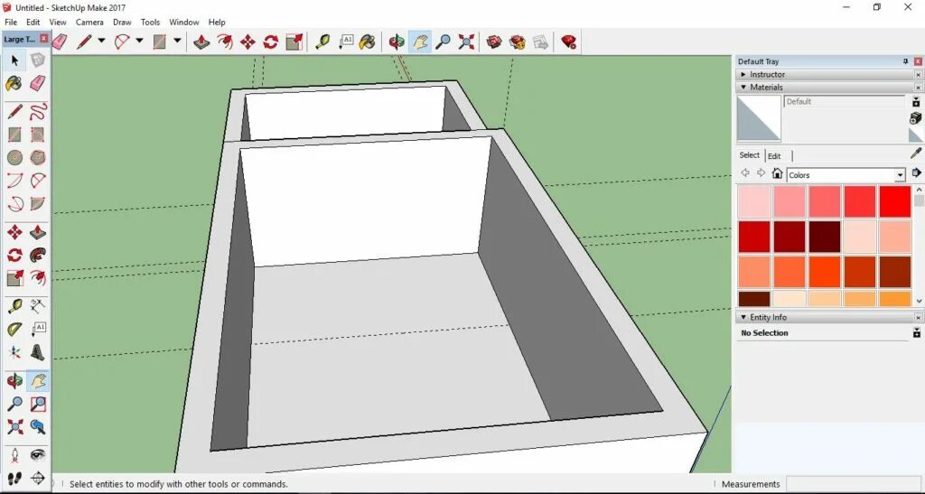Open the Window menu

tap(184, 22)
